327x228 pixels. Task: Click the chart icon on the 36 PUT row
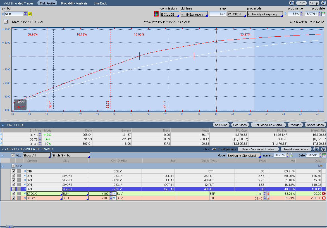[x=19, y=176]
